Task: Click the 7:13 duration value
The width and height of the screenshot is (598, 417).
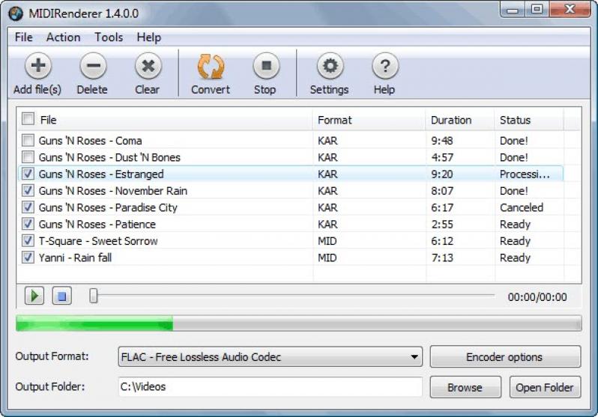Action: 442,258
